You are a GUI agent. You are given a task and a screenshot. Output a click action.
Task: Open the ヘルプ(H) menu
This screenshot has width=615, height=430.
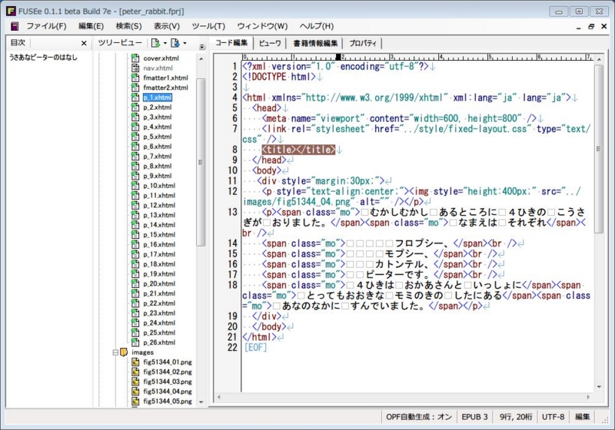(x=317, y=26)
